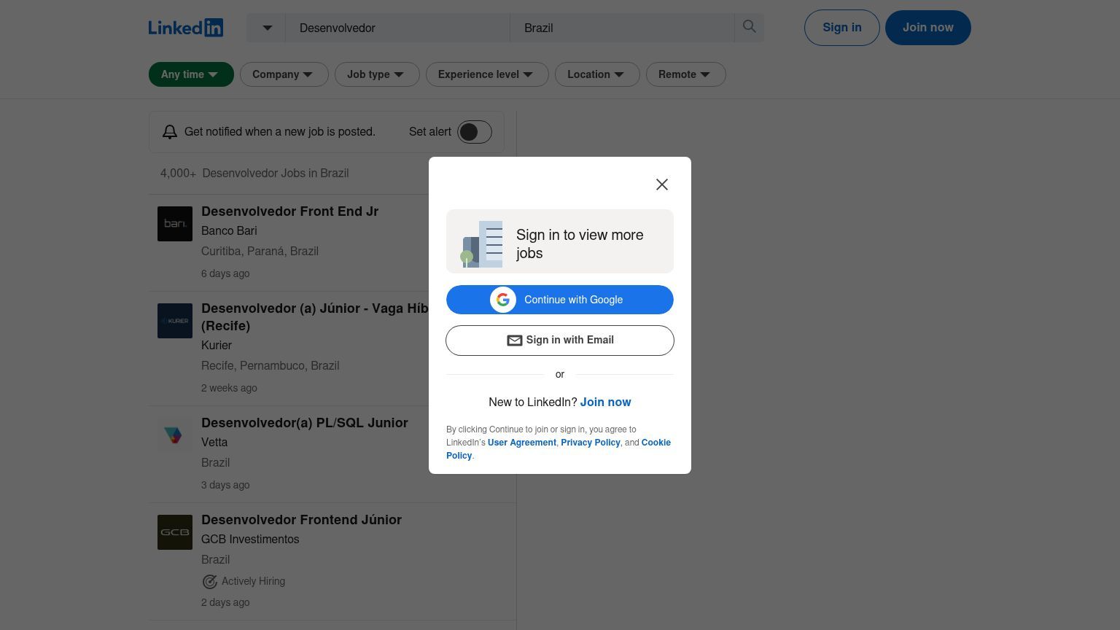The width and height of the screenshot is (1120, 630).
Task: Click the search magnifier icon
Action: 749,27
